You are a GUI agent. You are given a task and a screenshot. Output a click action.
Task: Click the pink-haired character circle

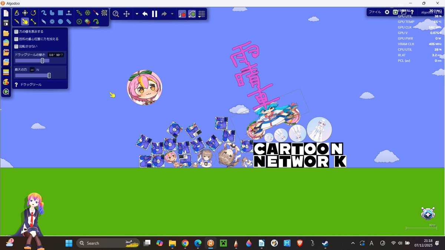click(144, 87)
